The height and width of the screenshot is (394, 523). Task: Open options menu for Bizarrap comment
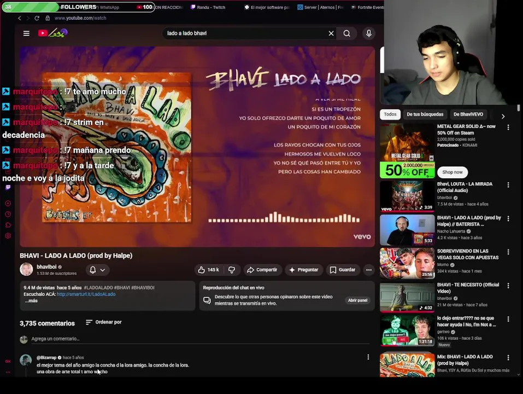[368, 357]
